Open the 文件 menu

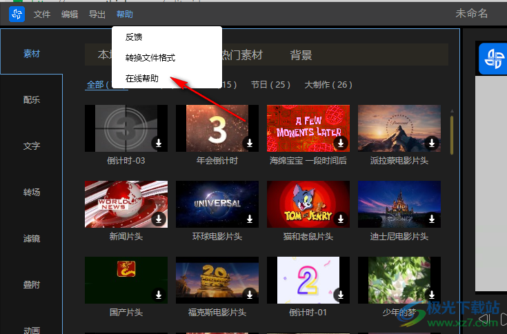coord(42,14)
